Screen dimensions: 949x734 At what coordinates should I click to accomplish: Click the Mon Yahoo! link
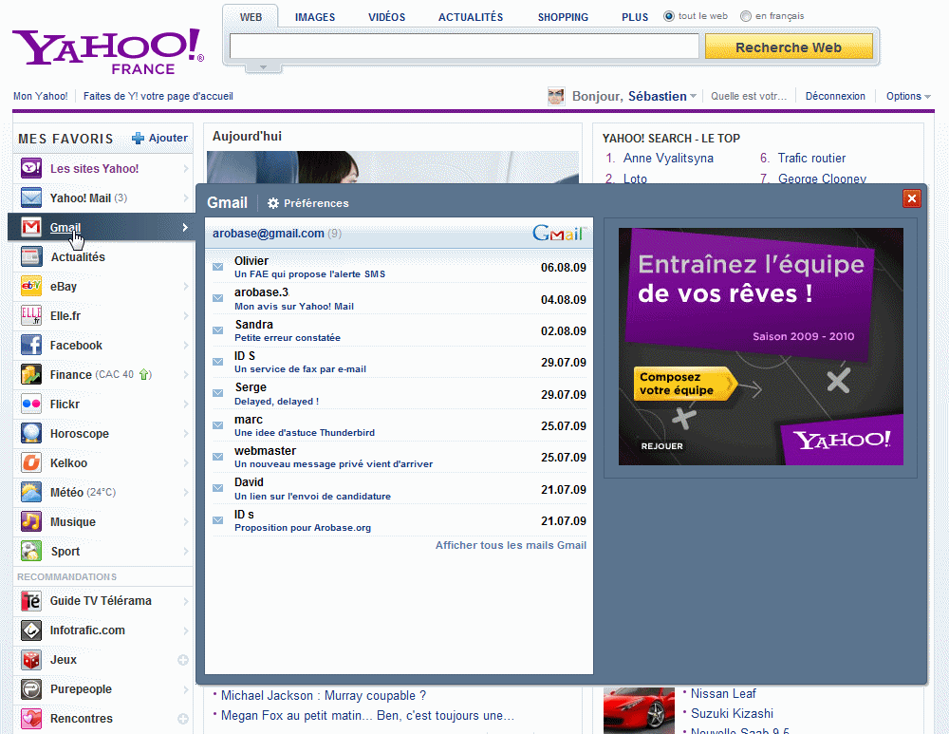(41, 96)
